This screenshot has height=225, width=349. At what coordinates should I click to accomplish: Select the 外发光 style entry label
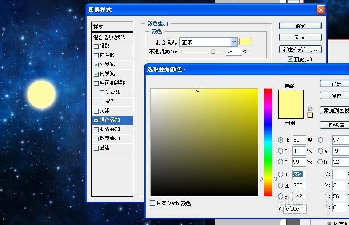click(x=107, y=64)
